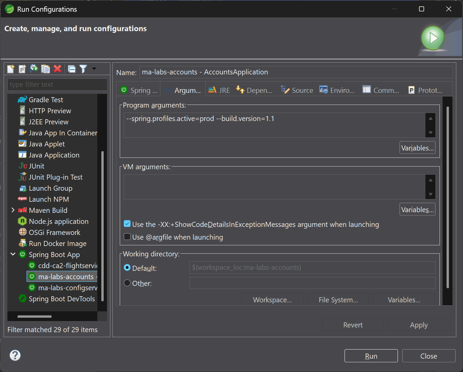Switch to the Arguments tab

182,90
